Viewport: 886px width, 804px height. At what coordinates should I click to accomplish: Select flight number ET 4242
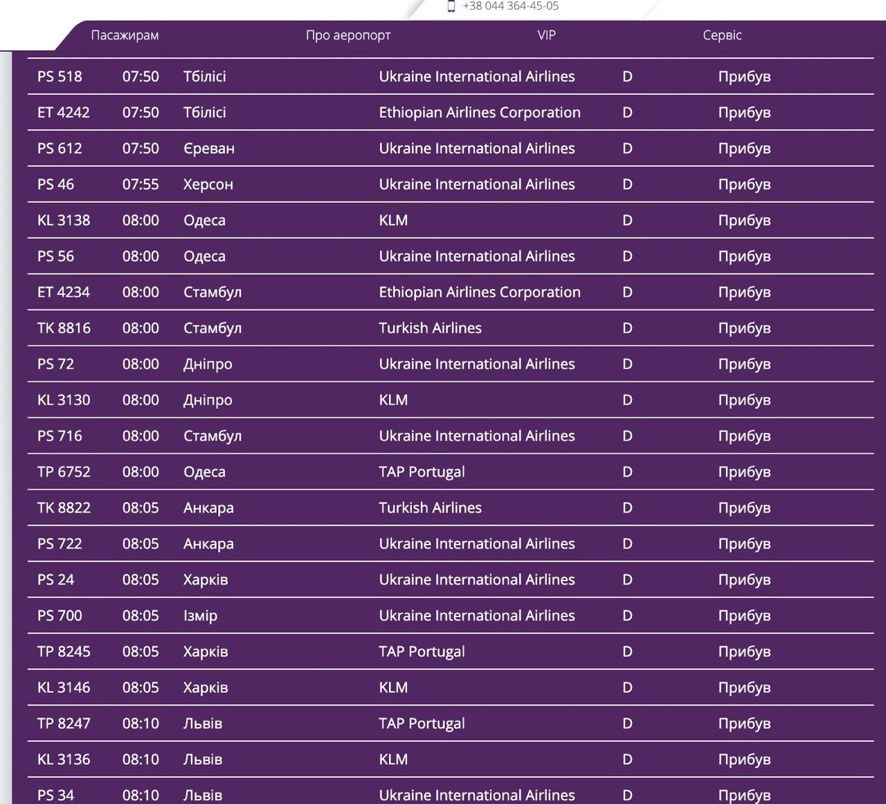(64, 113)
